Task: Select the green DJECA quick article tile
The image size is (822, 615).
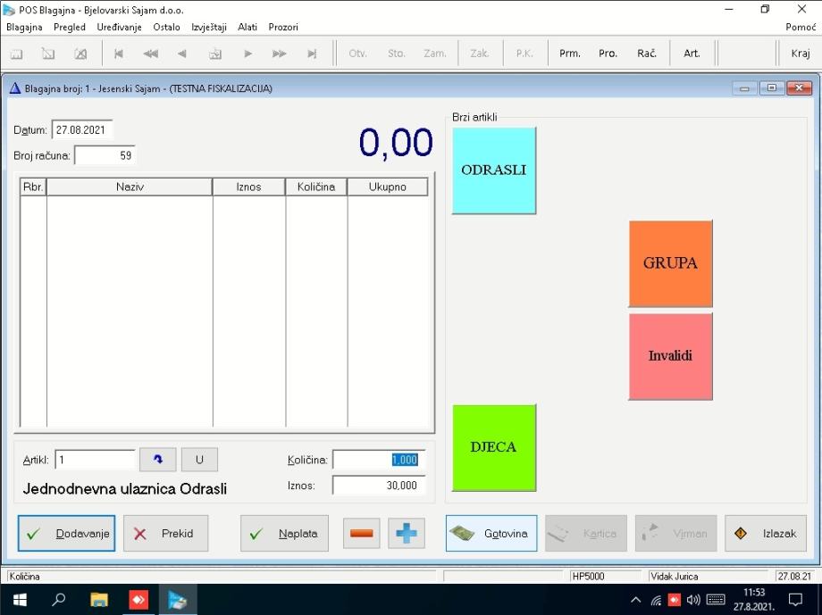Action: (x=494, y=448)
